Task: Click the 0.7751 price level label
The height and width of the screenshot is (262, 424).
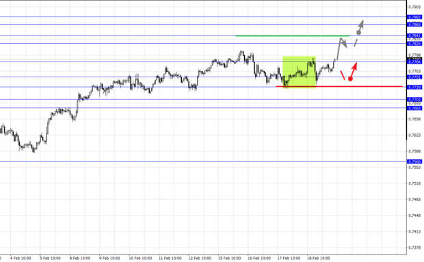Action: (x=414, y=77)
